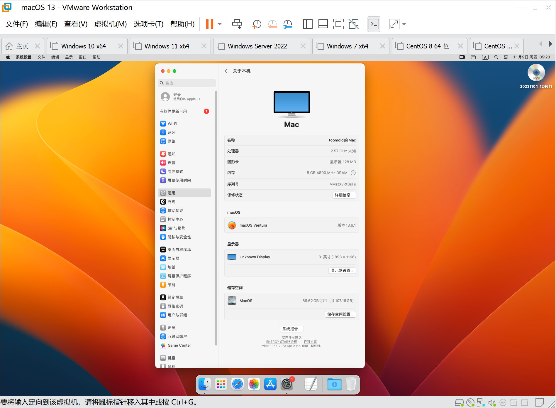Expand the stretch display dropdown arrow

pos(404,24)
